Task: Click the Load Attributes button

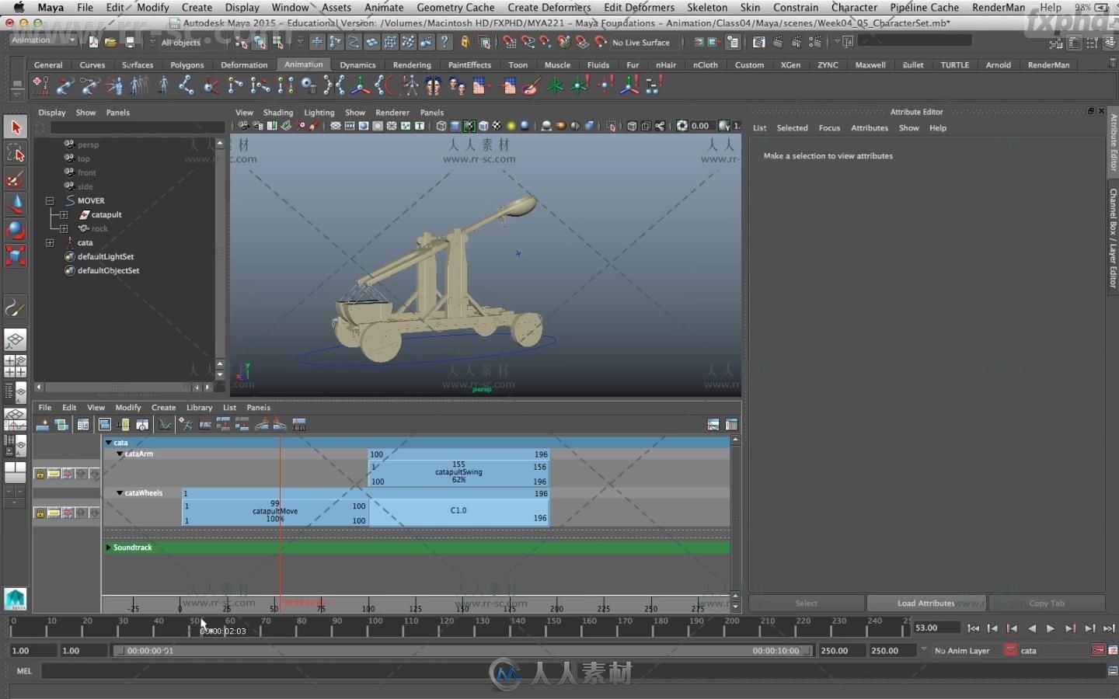Action: coord(926,603)
